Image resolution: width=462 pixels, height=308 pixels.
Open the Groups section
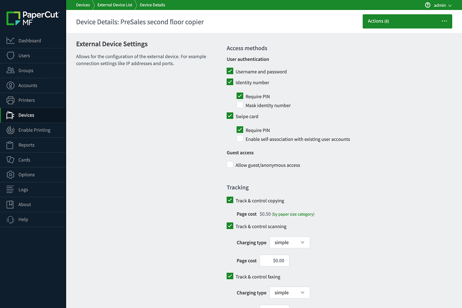click(x=25, y=70)
